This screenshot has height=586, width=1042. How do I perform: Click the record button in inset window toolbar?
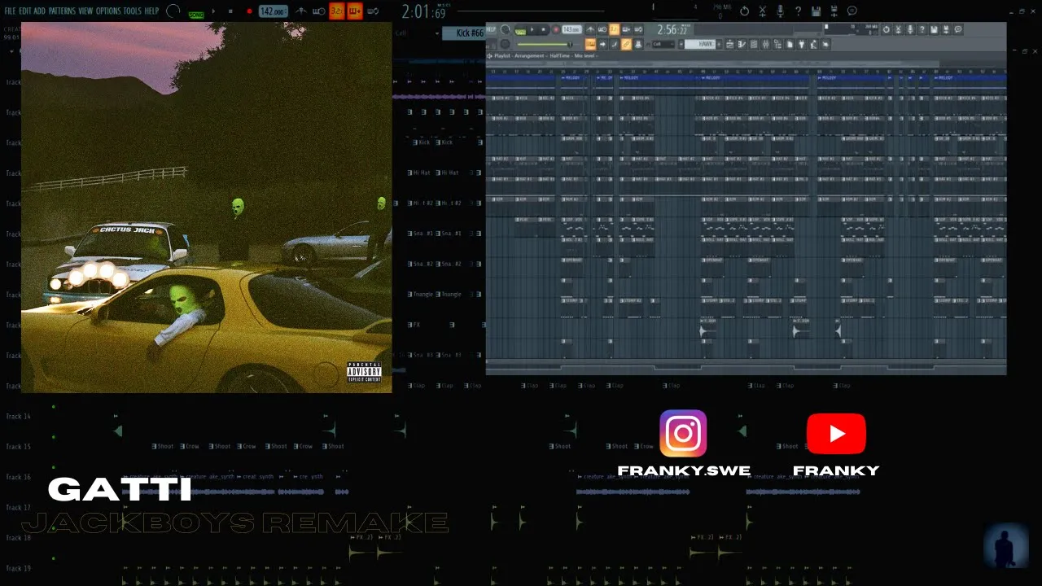point(556,29)
